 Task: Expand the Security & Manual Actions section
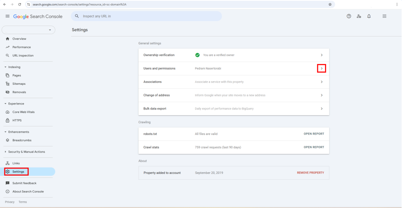pyautogui.click(x=5, y=152)
